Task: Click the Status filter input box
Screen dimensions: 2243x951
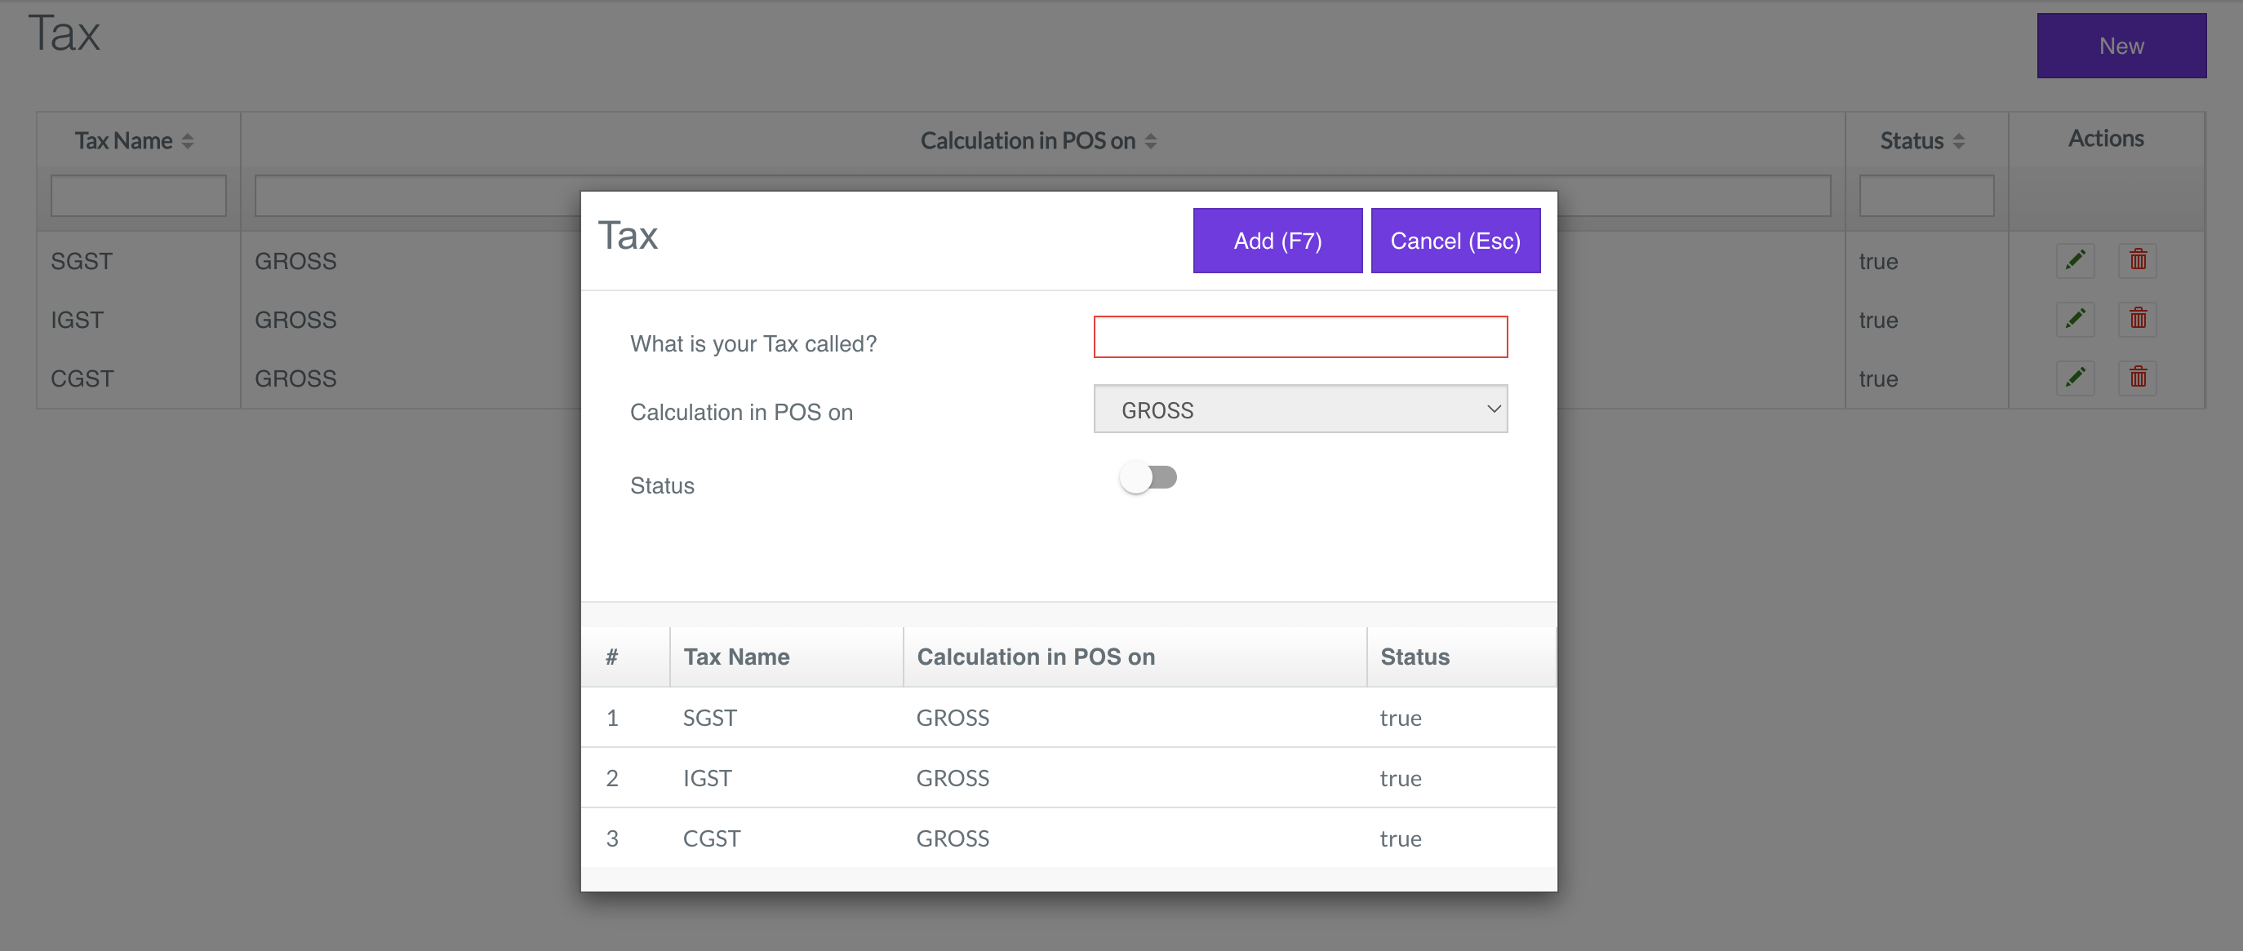Action: [x=1926, y=196]
